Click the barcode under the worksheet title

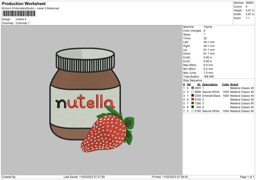(19, 14)
